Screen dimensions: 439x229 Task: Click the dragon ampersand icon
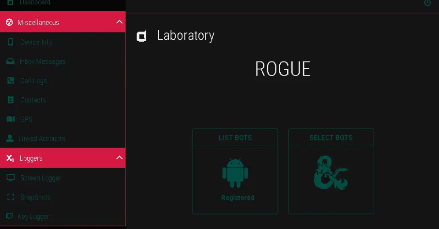(x=331, y=173)
